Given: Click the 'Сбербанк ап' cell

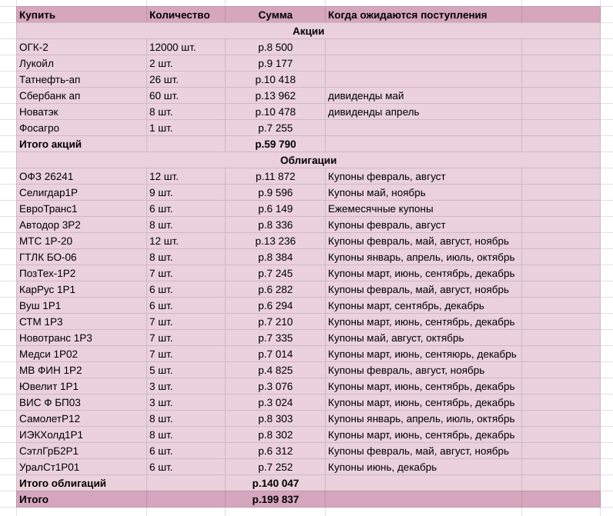Looking at the screenshot, I should point(82,96).
